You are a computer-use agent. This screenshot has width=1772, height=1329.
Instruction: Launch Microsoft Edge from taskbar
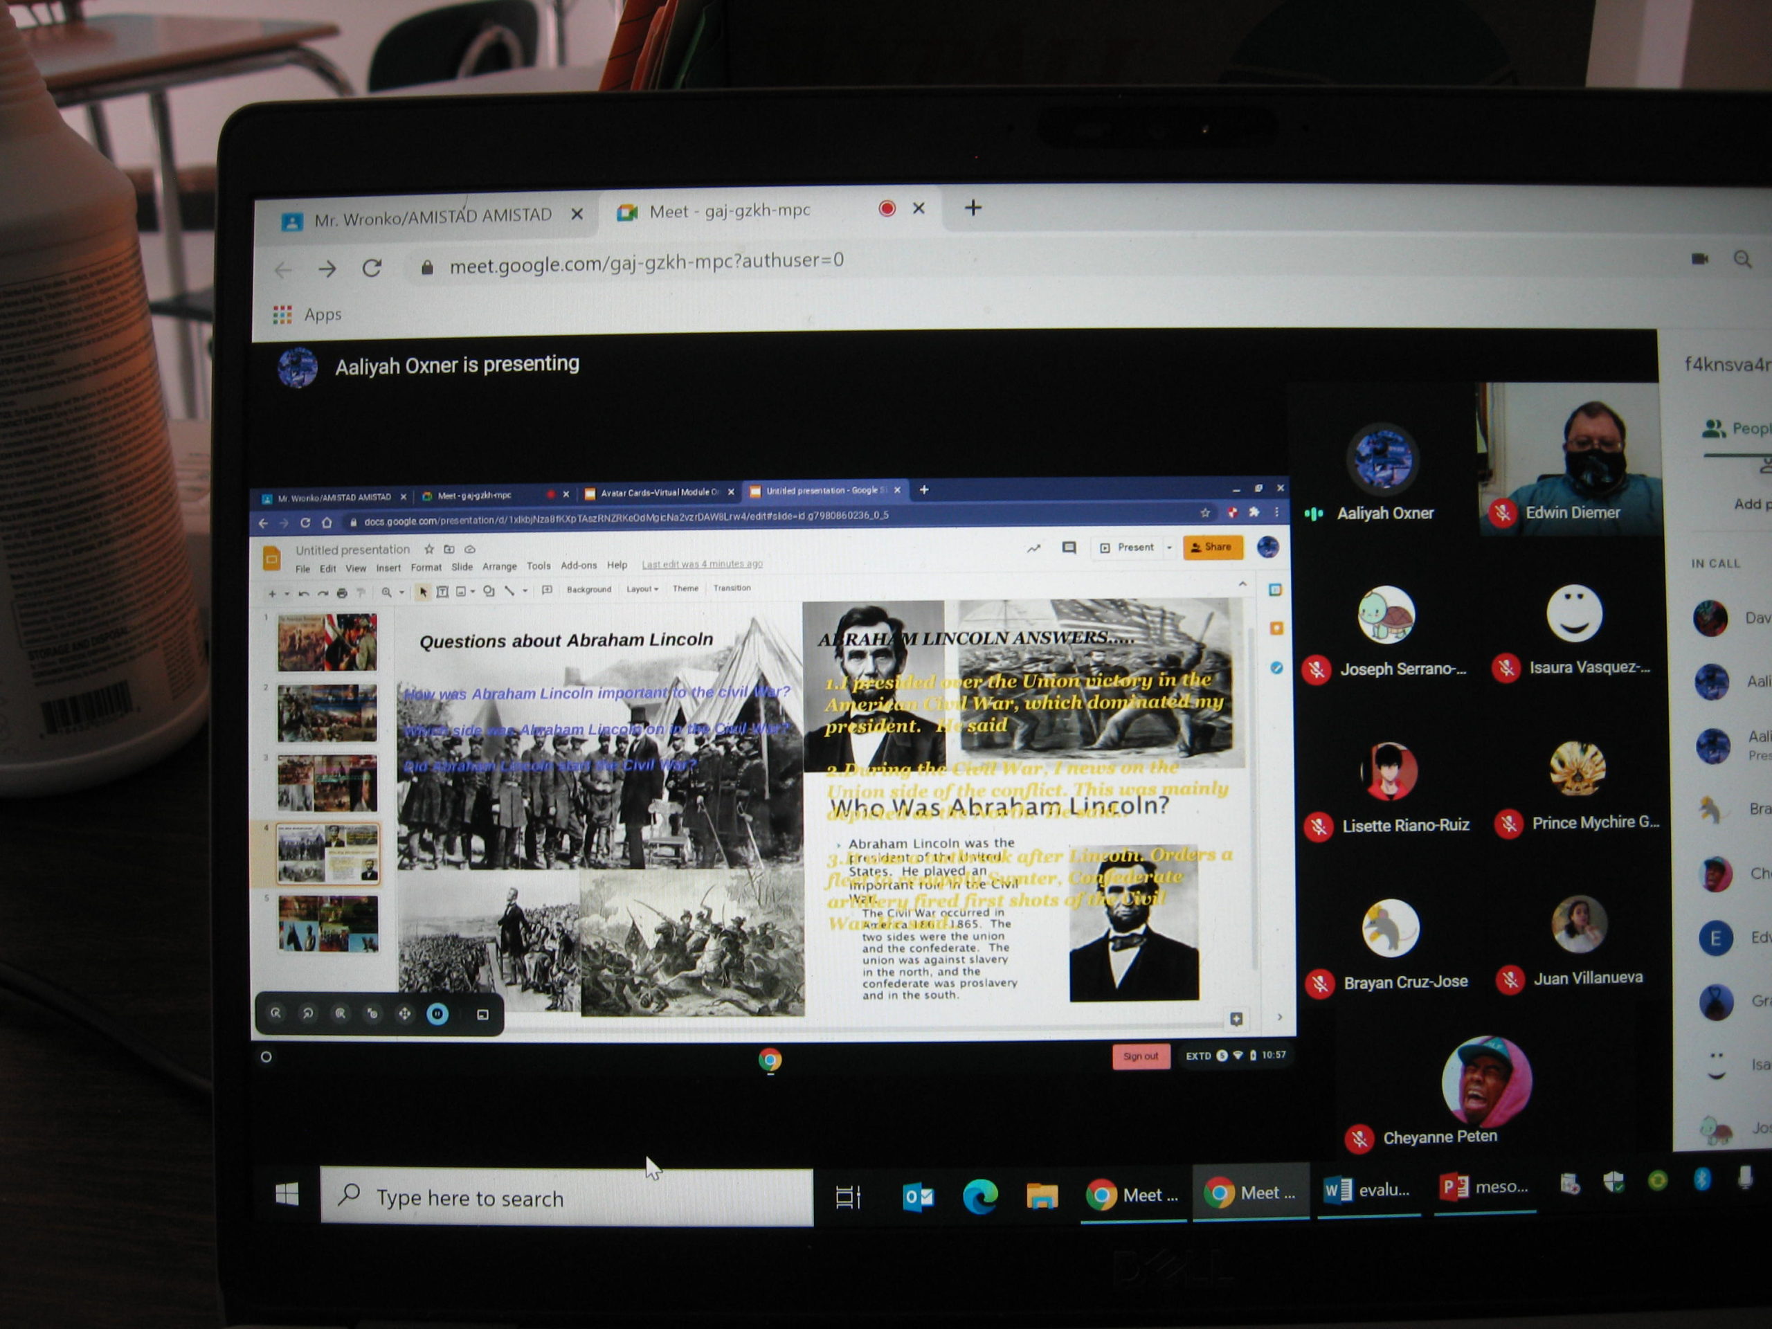coord(979,1196)
